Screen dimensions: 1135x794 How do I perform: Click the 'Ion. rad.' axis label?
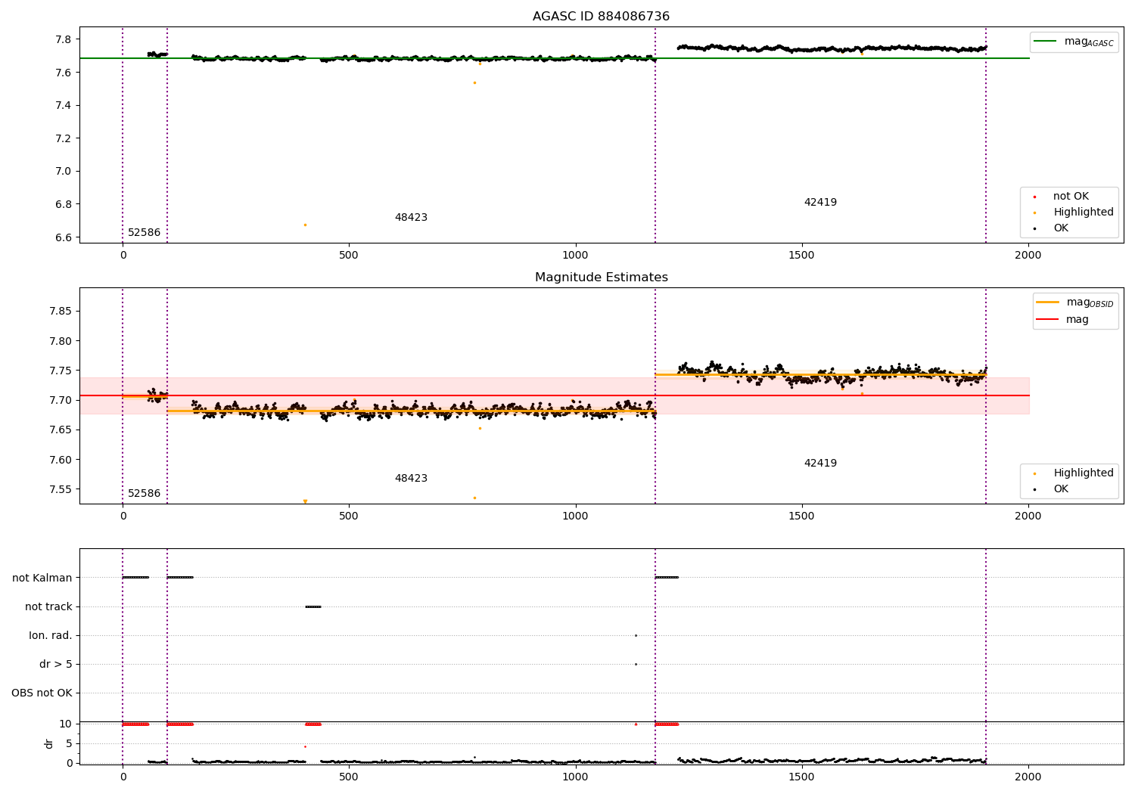51,635
